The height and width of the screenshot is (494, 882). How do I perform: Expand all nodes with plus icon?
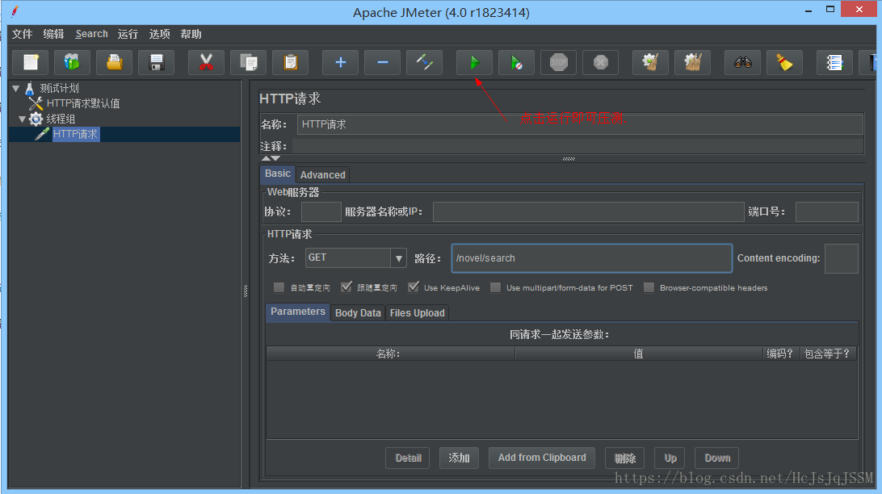pos(340,62)
